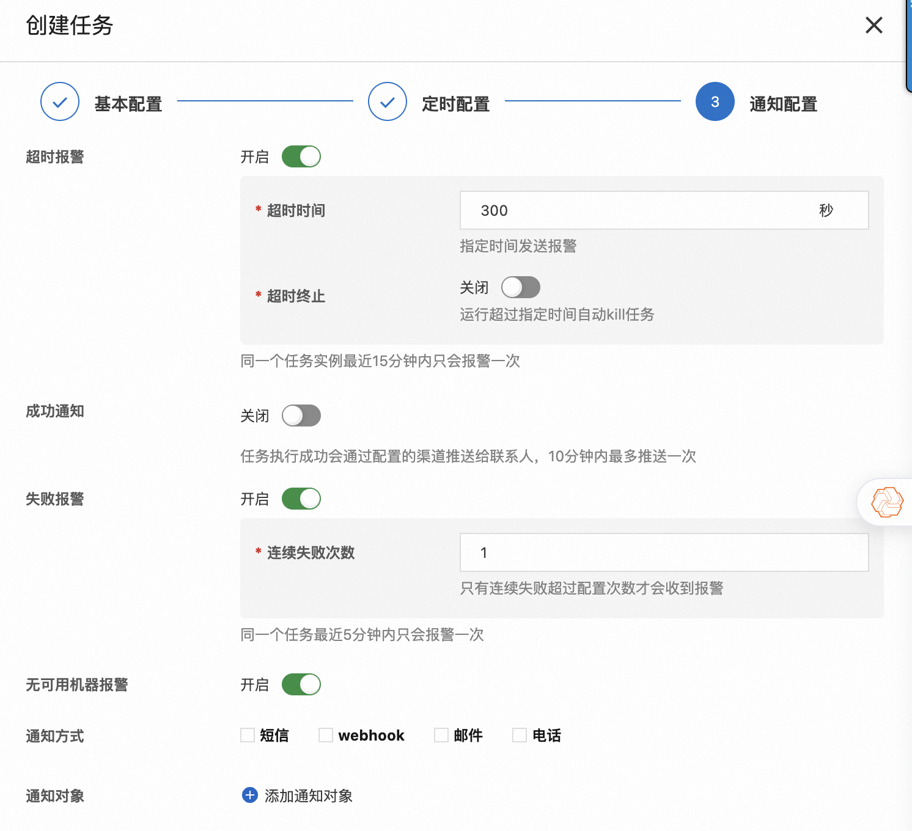Image resolution: width=912 pixels, height=831 pixels.
Task: Check the webhook notification checkbox
Action: coord(326,735)
